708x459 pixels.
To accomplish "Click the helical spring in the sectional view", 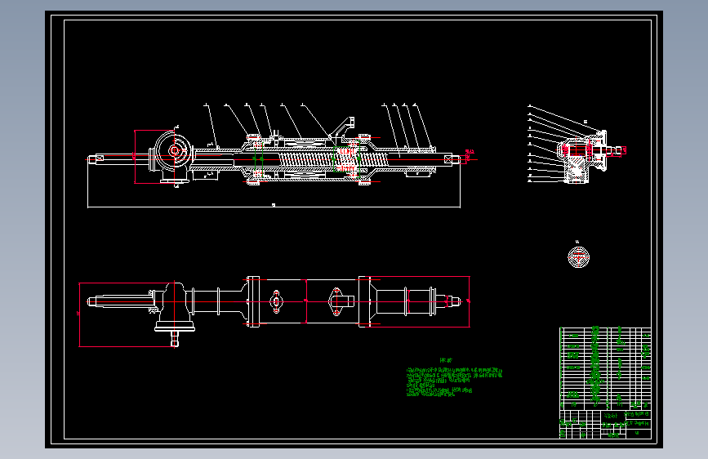I will point(333,159).
